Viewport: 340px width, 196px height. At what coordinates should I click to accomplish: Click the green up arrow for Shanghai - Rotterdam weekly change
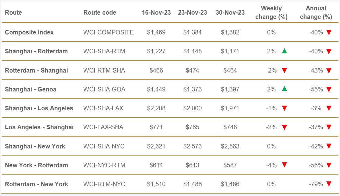click(284, 51)
